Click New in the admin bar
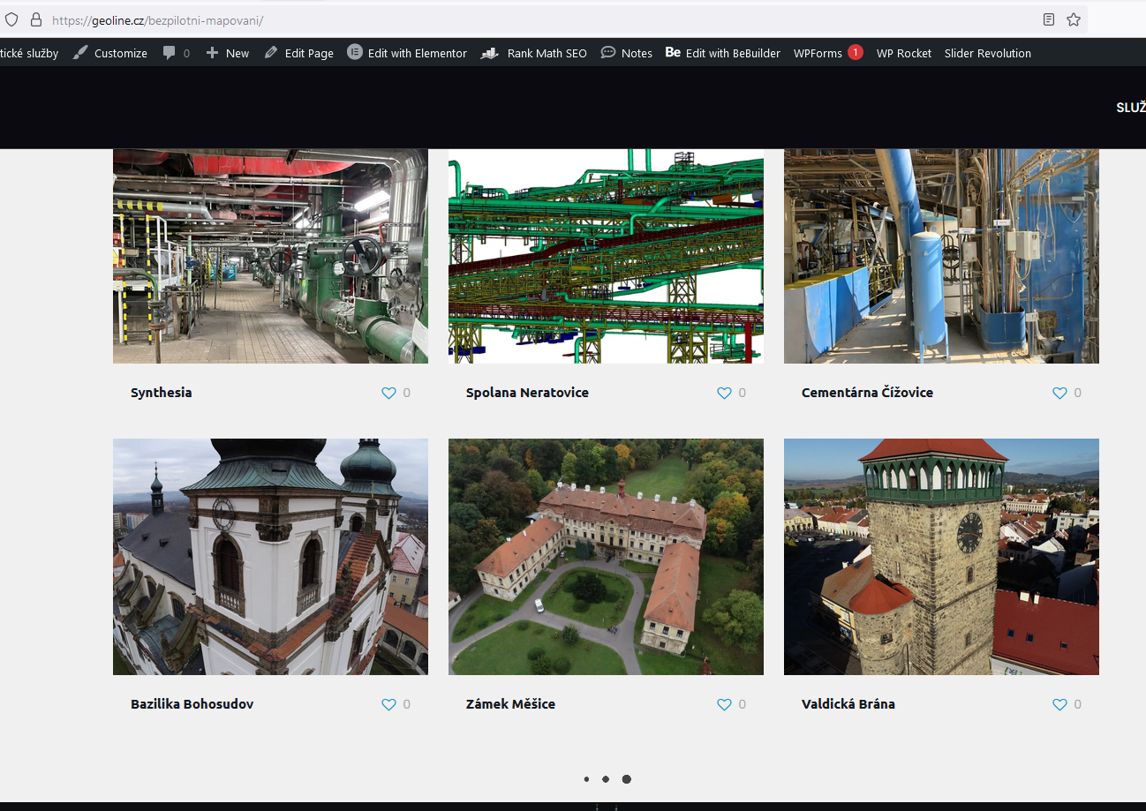Viewport: 1146px width, 811px height. coord(227,53)
